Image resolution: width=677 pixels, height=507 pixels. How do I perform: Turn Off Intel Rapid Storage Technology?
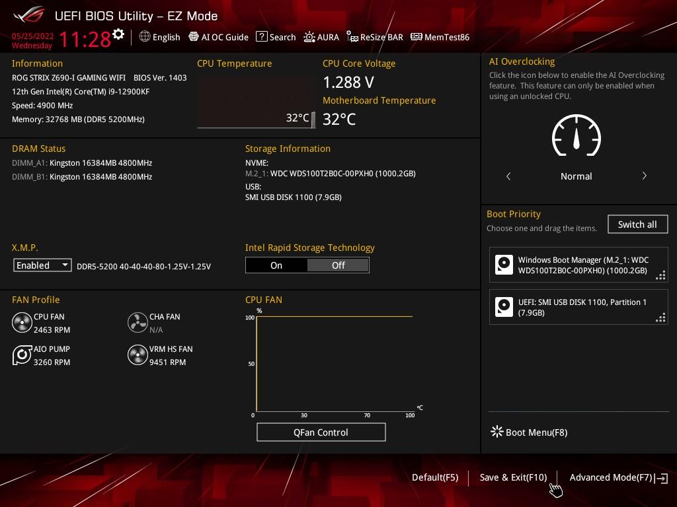click(338, 265)
